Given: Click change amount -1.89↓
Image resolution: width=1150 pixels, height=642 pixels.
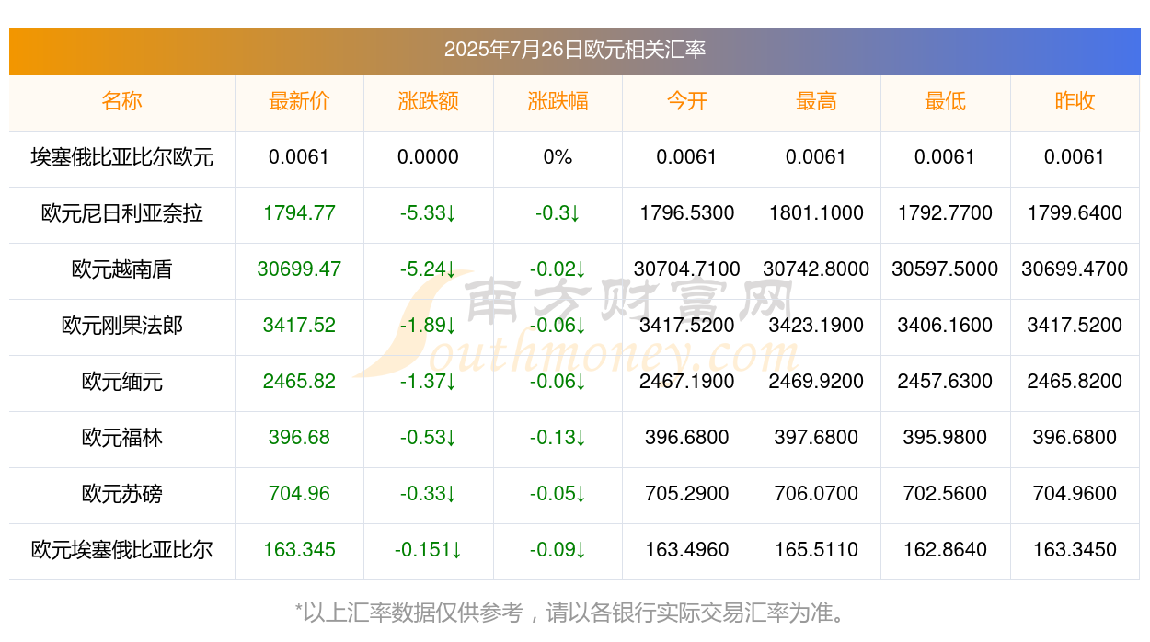Looking at the screenshot, I should click(429, 326).
